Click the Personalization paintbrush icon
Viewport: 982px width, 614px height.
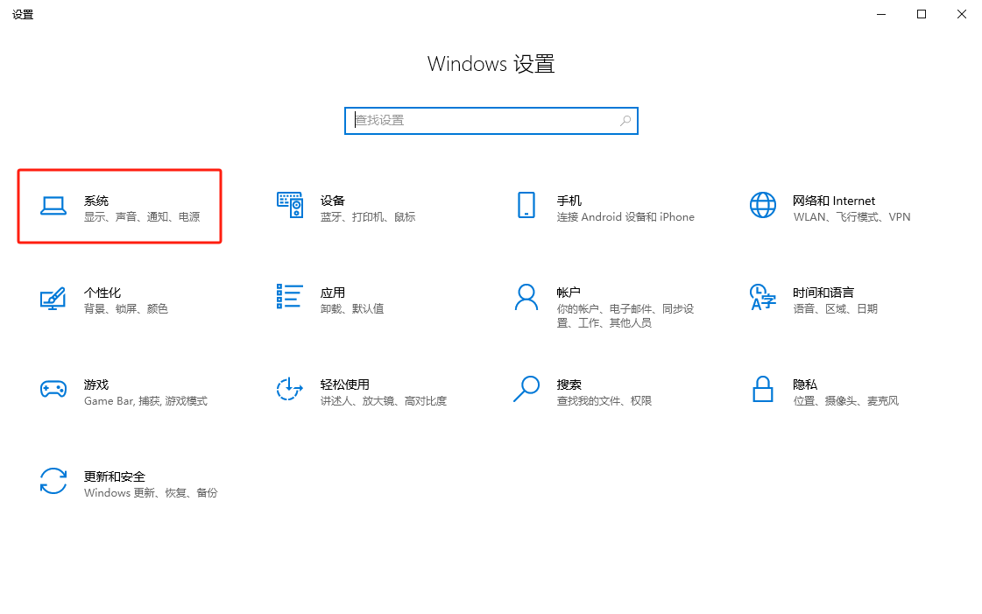(x=53, y=298)
